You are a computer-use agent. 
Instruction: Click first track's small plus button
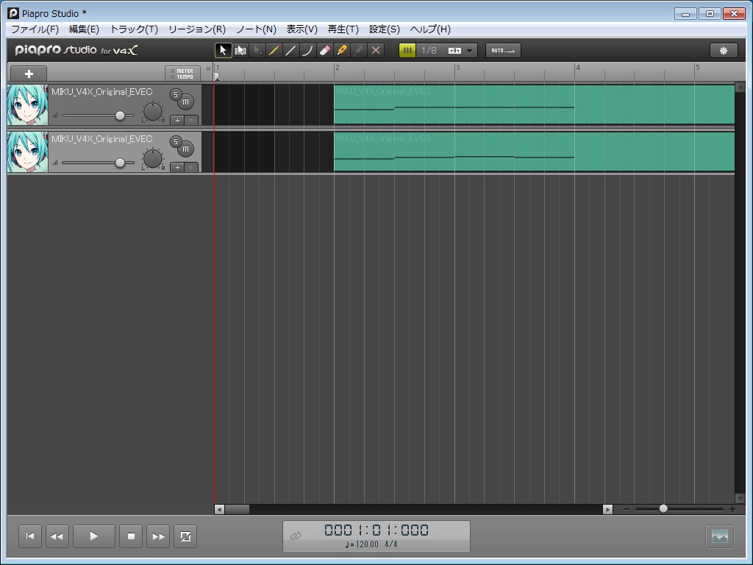[x=177, y=120]
